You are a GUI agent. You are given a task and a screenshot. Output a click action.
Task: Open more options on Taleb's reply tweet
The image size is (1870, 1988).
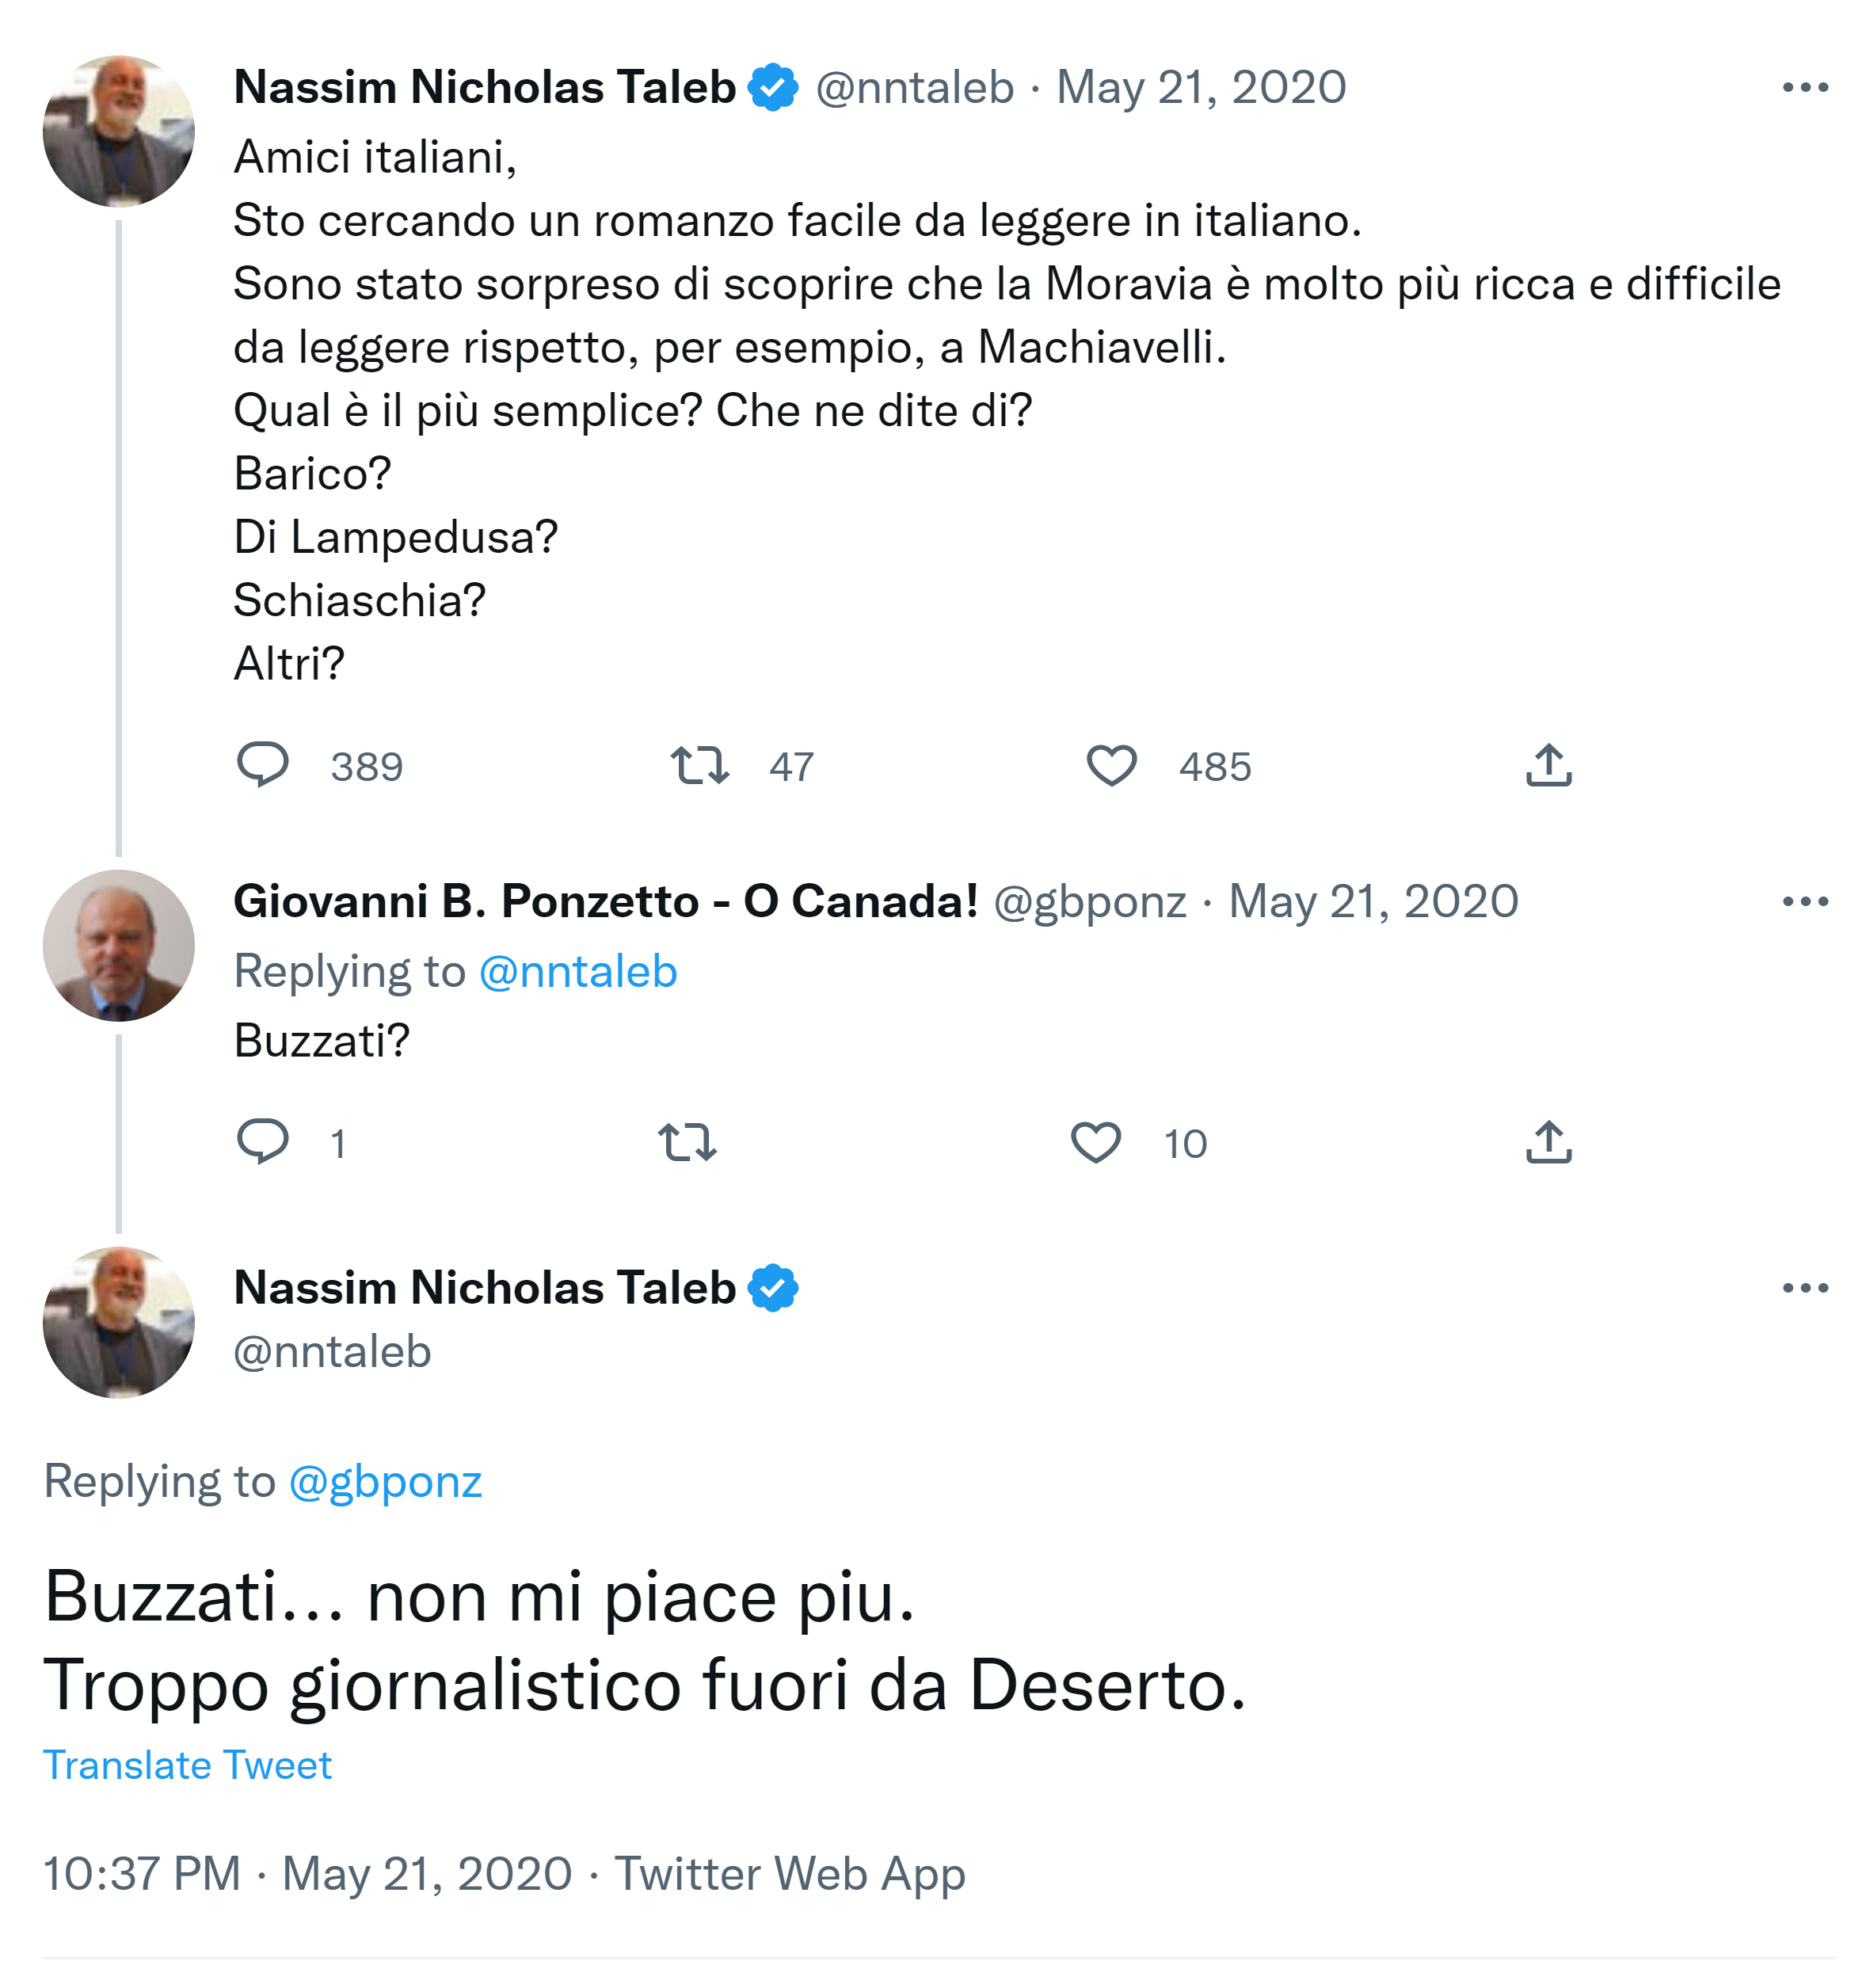click(x=1805, y=1288)
